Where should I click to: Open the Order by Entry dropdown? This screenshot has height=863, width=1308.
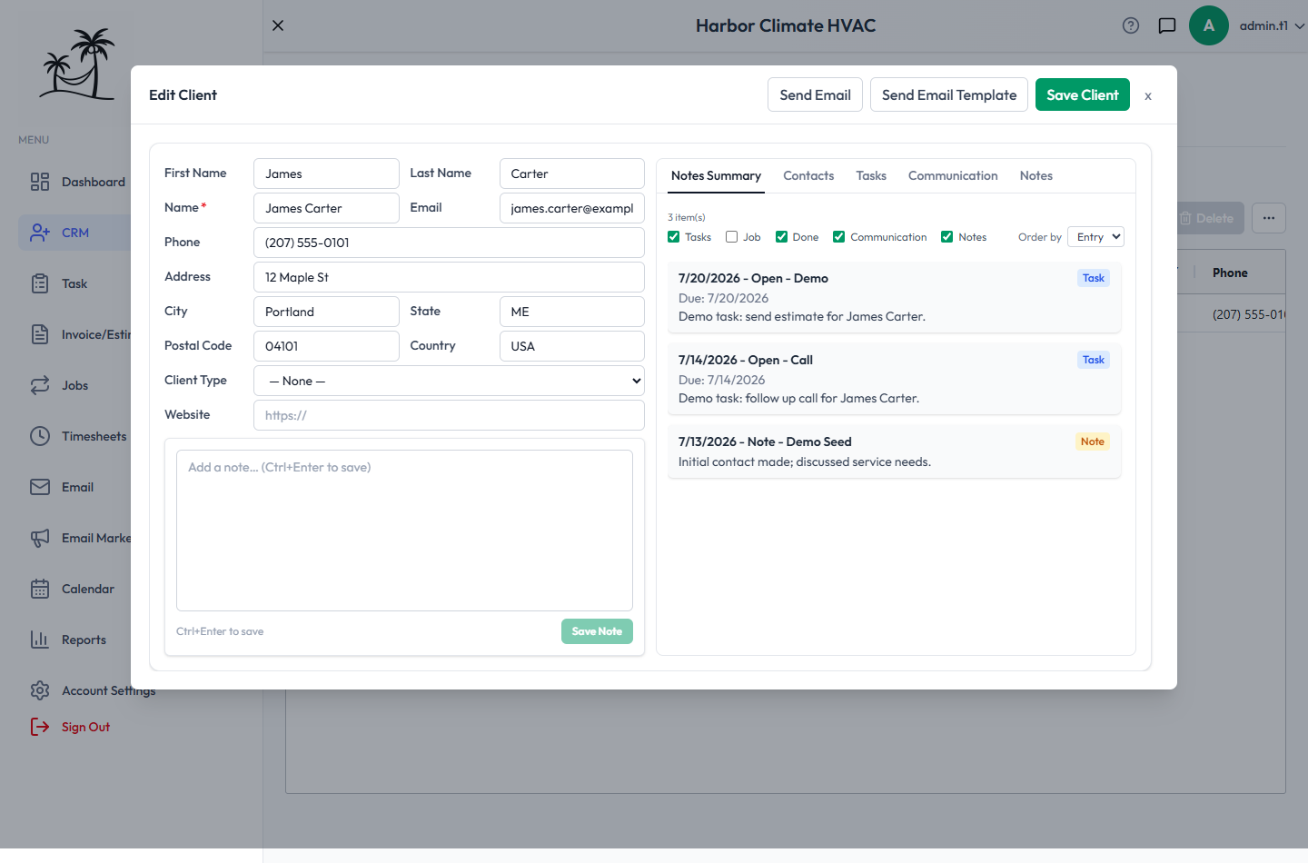point(1095,237)
